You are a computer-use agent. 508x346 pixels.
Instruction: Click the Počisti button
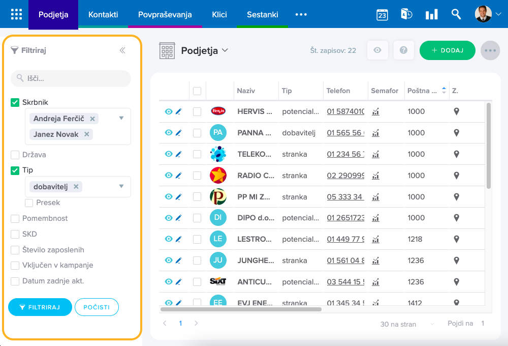[x=97, y=307]
